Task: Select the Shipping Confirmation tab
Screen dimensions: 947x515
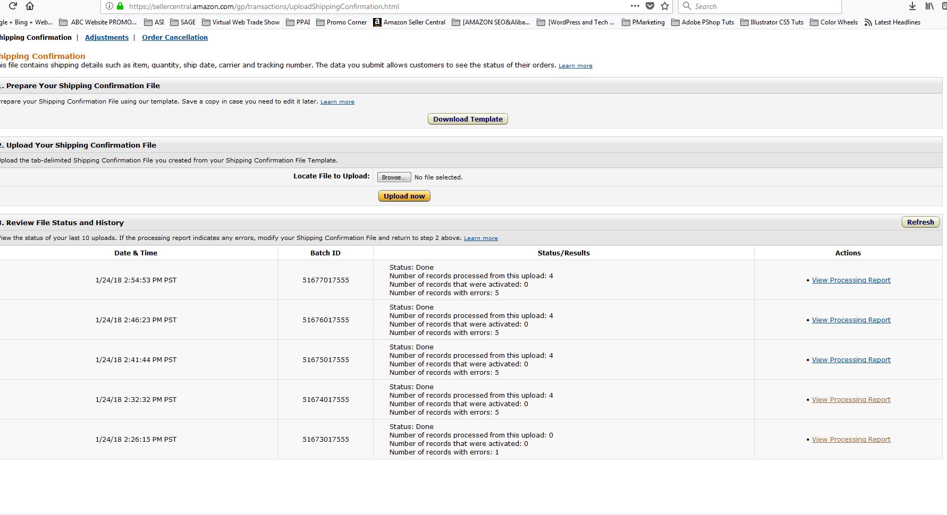Action: click(35, 37)
